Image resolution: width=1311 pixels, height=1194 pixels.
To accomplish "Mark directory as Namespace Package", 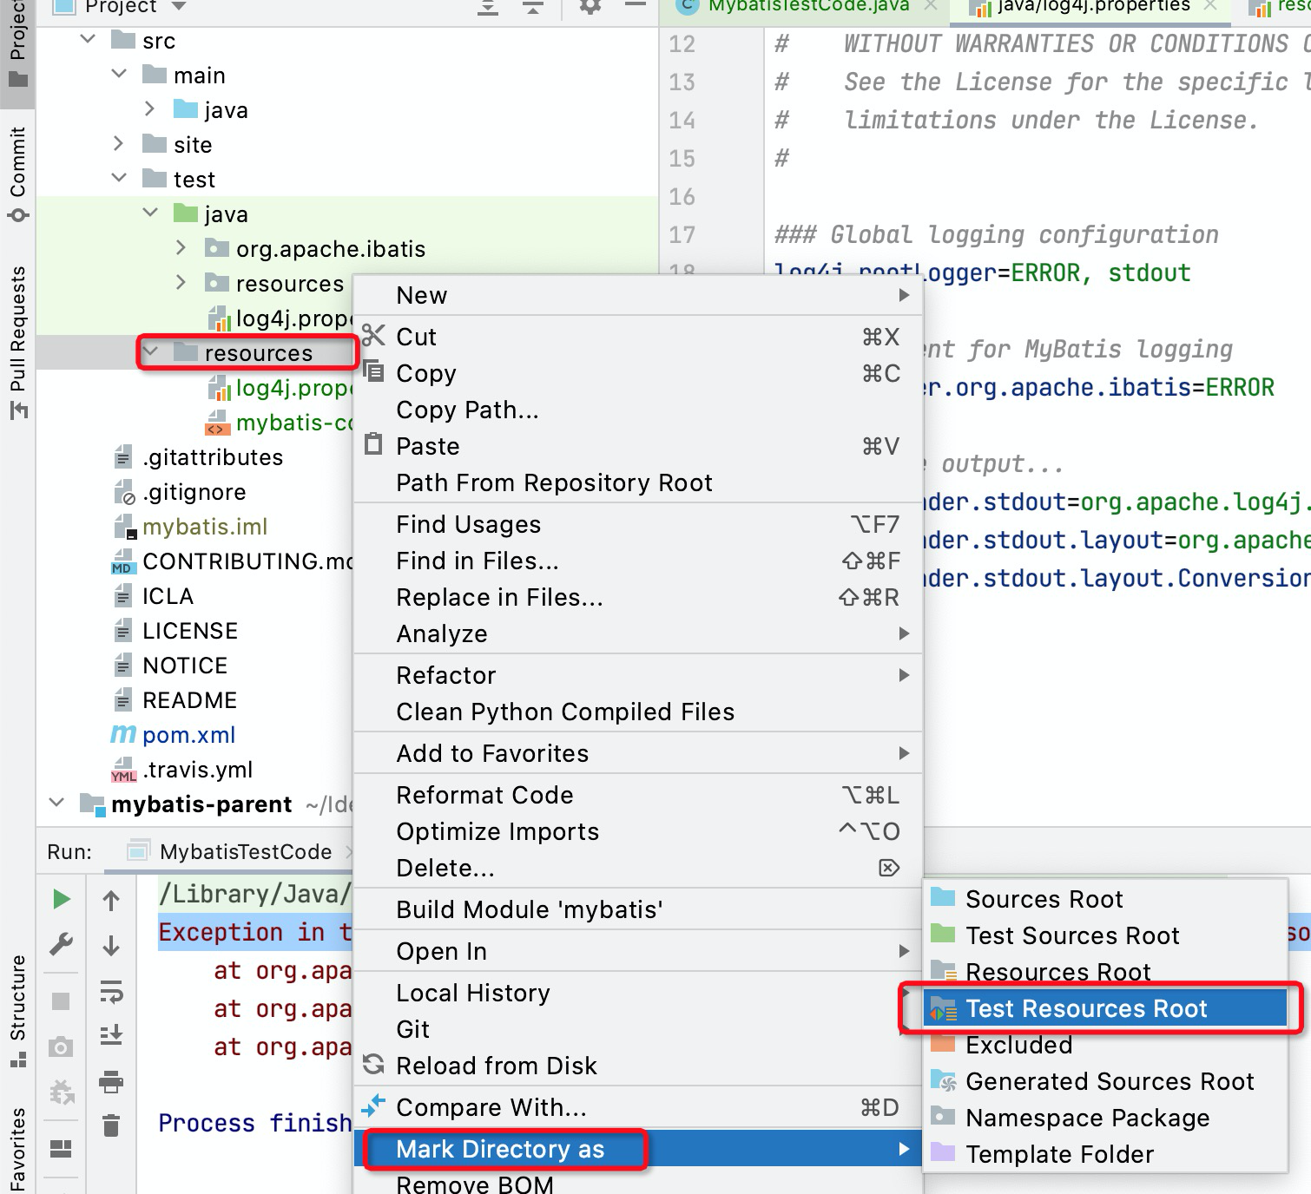I will 1104,1118.
